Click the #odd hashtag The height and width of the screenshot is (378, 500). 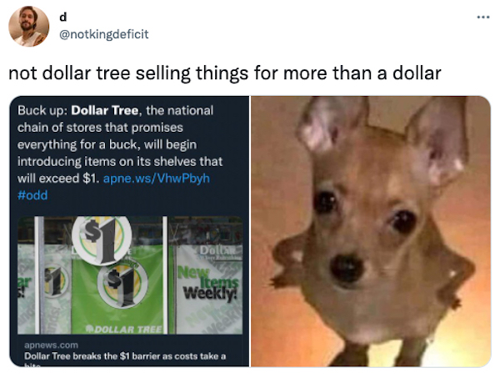32,195
